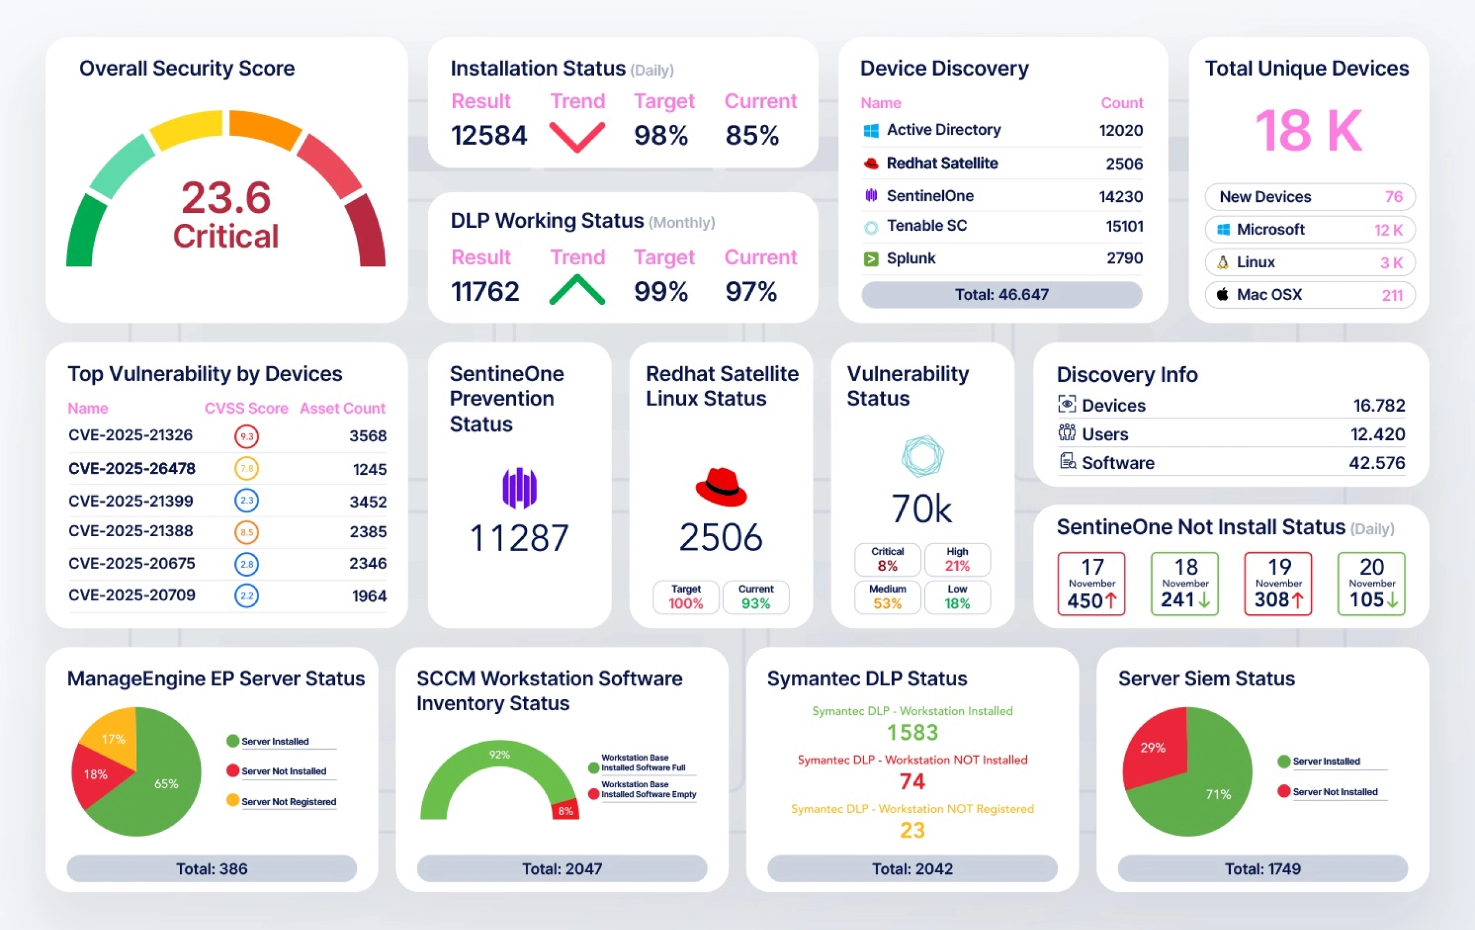Click the Active Directory Windows icon

871,131
